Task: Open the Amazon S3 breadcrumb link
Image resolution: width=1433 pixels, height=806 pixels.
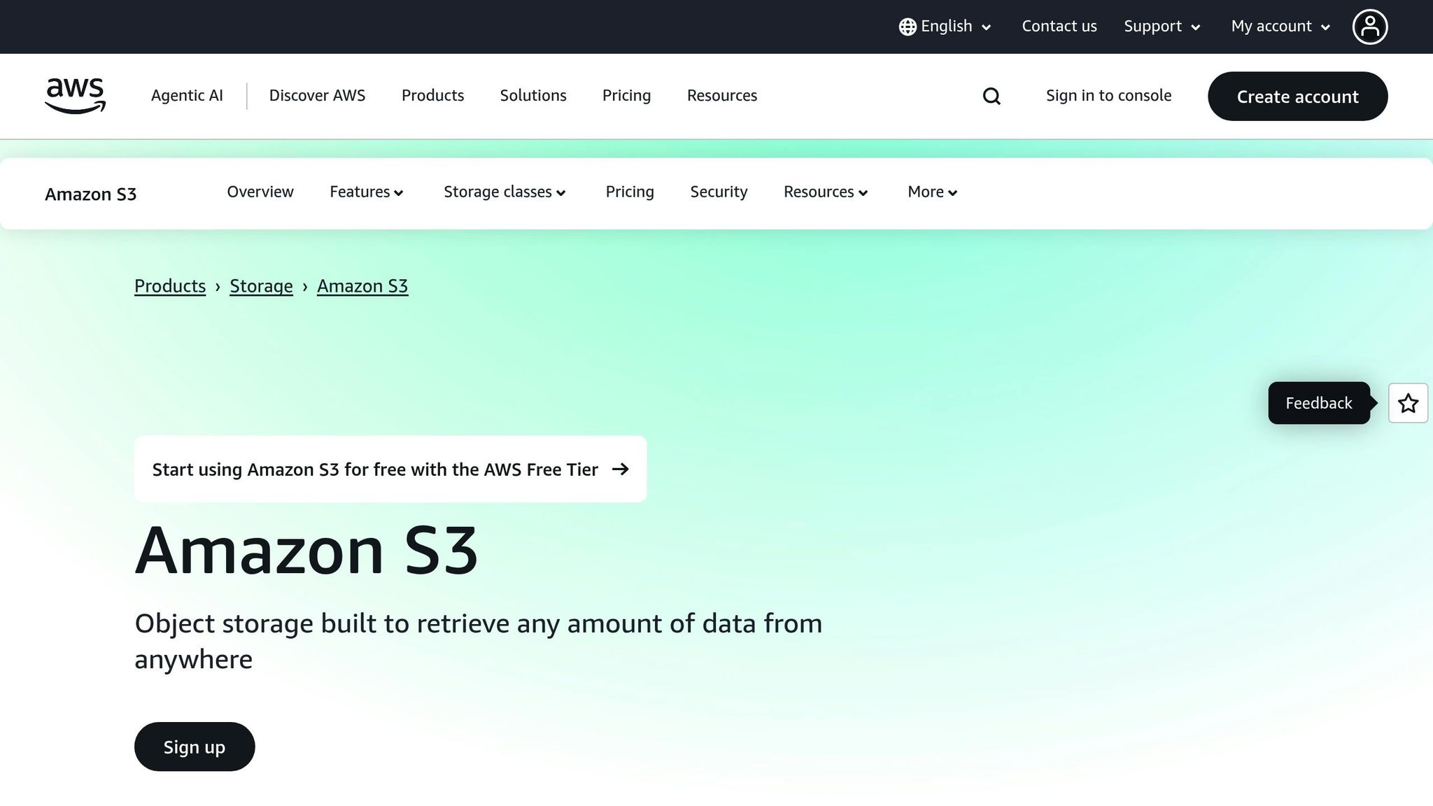Action: coord(362,286)
